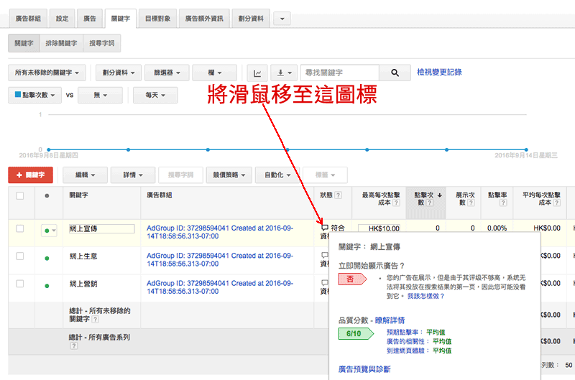This screenshot has height=380, width=575.
Task: Click the red + 關鍵字 button
Action: coord(30,175)
